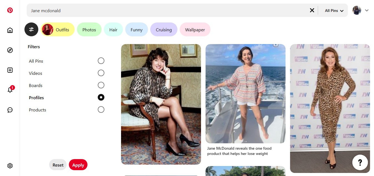374x176 pixels.
Task: Select the Boards filter option
Action: click(101, 85)
